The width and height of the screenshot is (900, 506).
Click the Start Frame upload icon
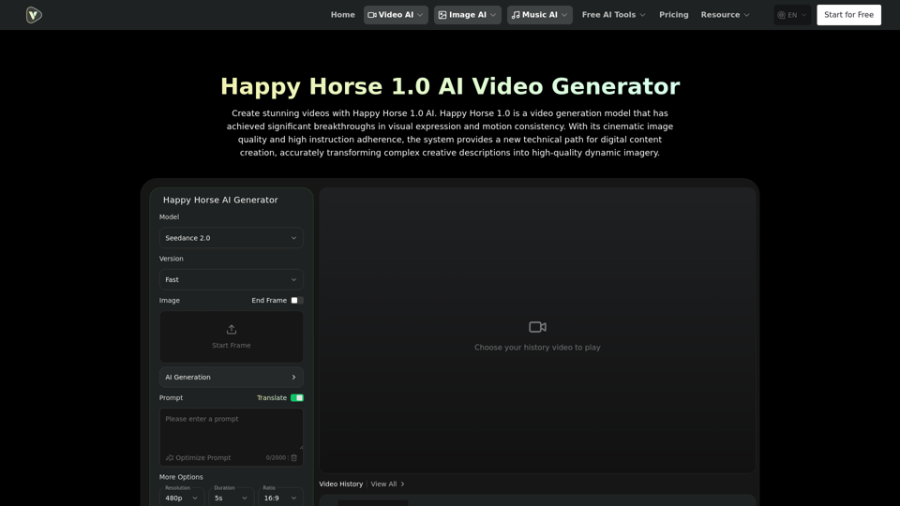click(x=232, y=330)
